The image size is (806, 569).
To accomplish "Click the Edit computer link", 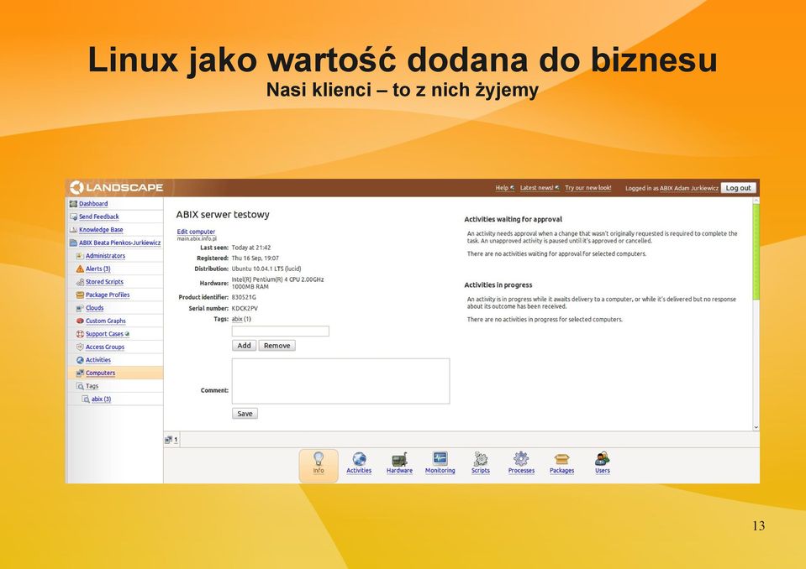I will (196, 232).
